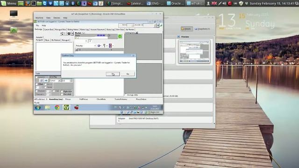299x168 pixels.
Task: Toggle the Averages table checkbox
Action: 126,95
